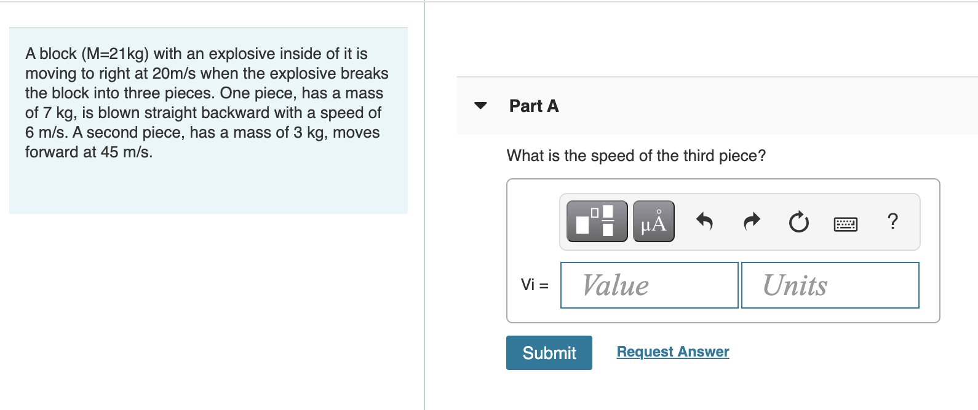The width and height of the screenshot is (978, 410).
Task: Open the equation templates palette
Action: click(x=595, y=221)
